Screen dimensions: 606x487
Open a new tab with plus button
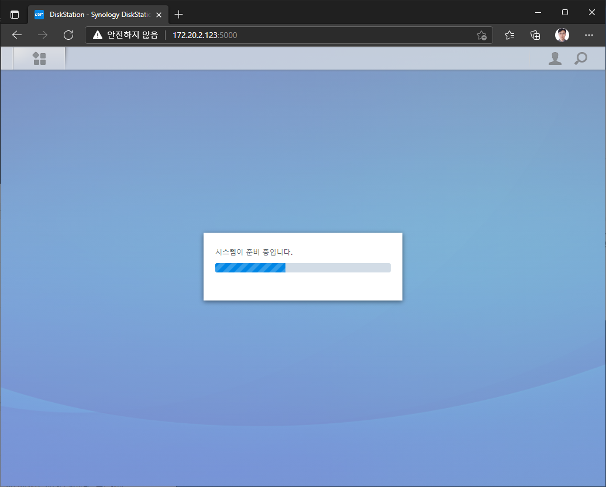(178, 15)
